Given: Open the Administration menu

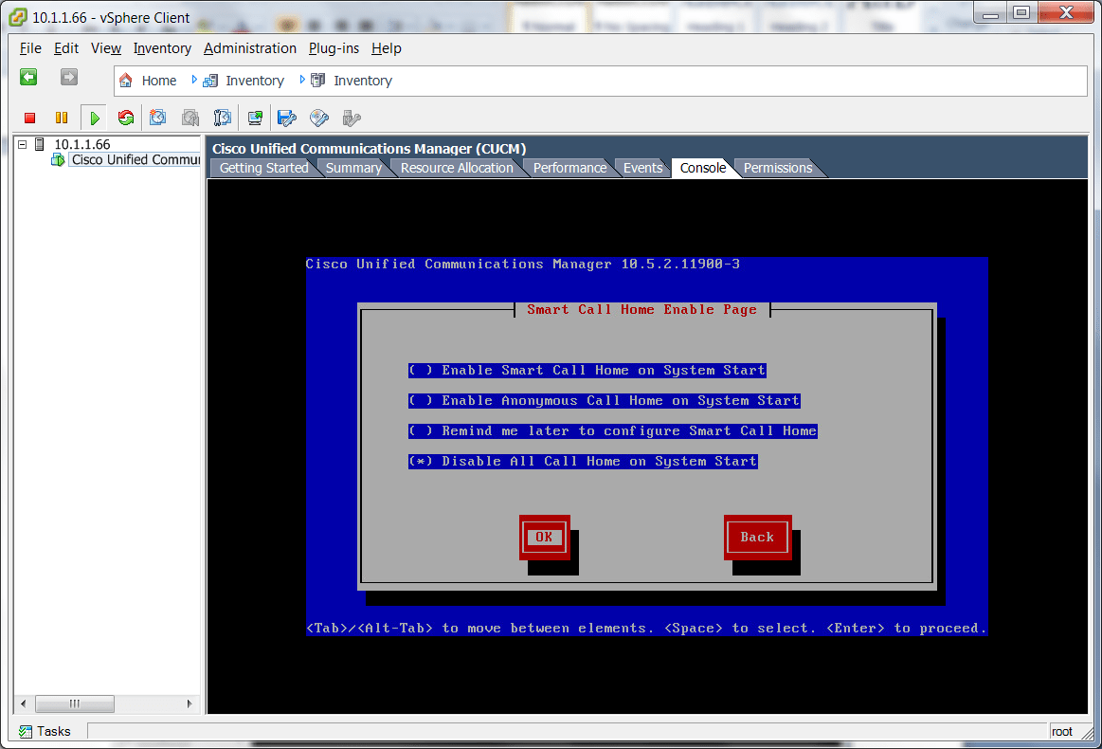Looking at the screenshot, I should [250, 48].
